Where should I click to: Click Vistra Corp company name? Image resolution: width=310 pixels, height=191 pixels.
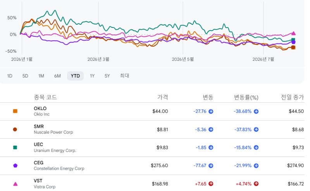tap(45, 187)
